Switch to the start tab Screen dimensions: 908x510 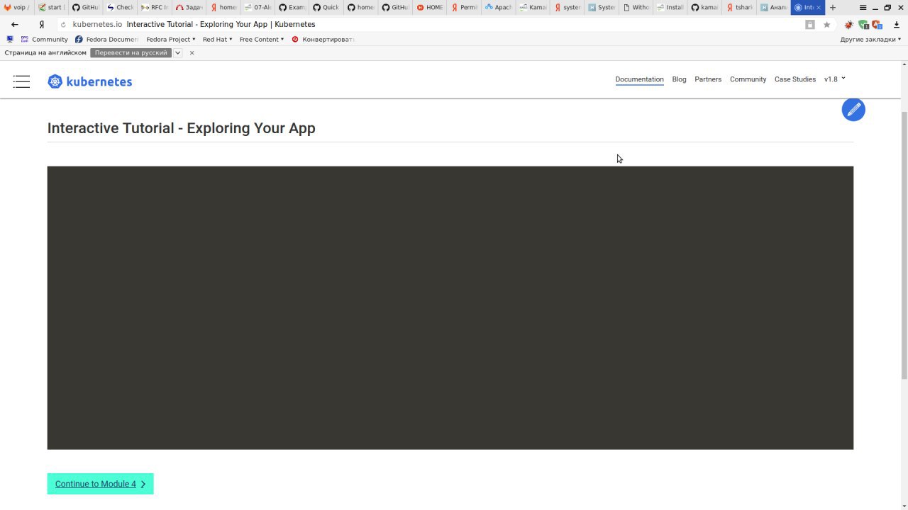coord(51,7)
